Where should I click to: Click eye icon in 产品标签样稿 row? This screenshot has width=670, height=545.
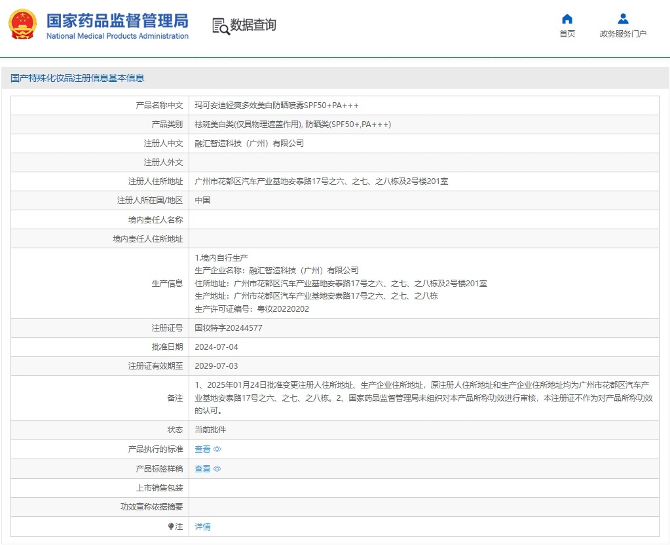[x=217, y=469]
